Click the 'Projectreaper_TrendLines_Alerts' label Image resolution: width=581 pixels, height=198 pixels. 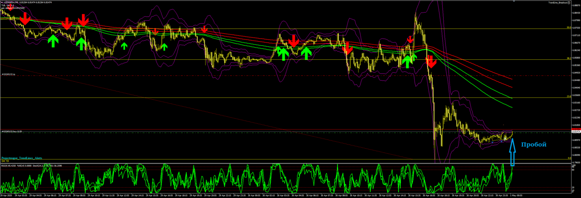coord(22,158)
